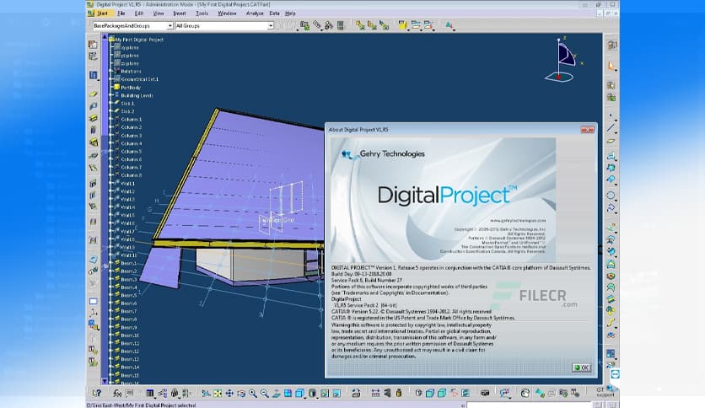Click the blue building icon left toolbar
The width and height of the screenshot is (705, 408).
coord(93,74)
